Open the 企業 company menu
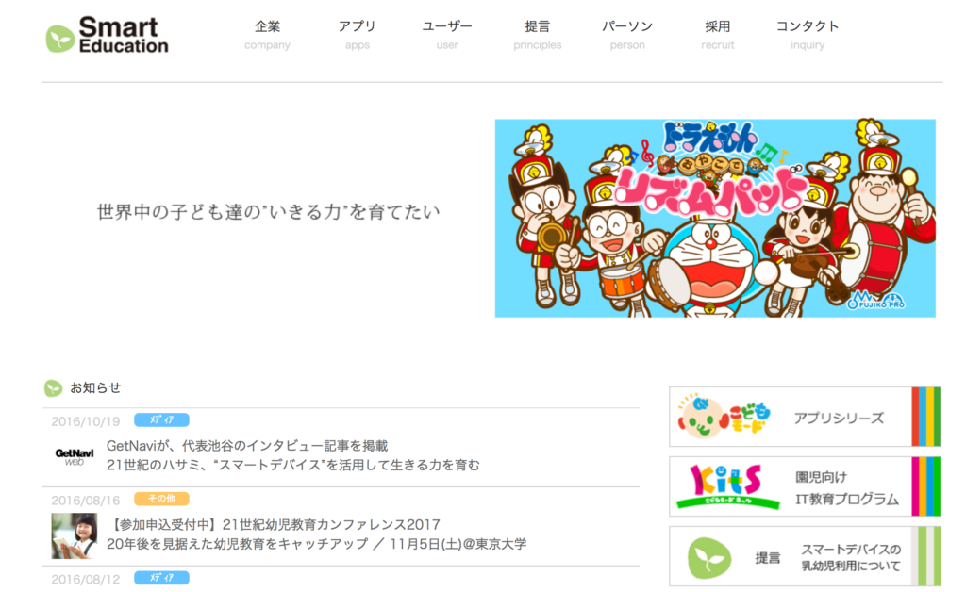966x592 pixels. coord(267,35)
